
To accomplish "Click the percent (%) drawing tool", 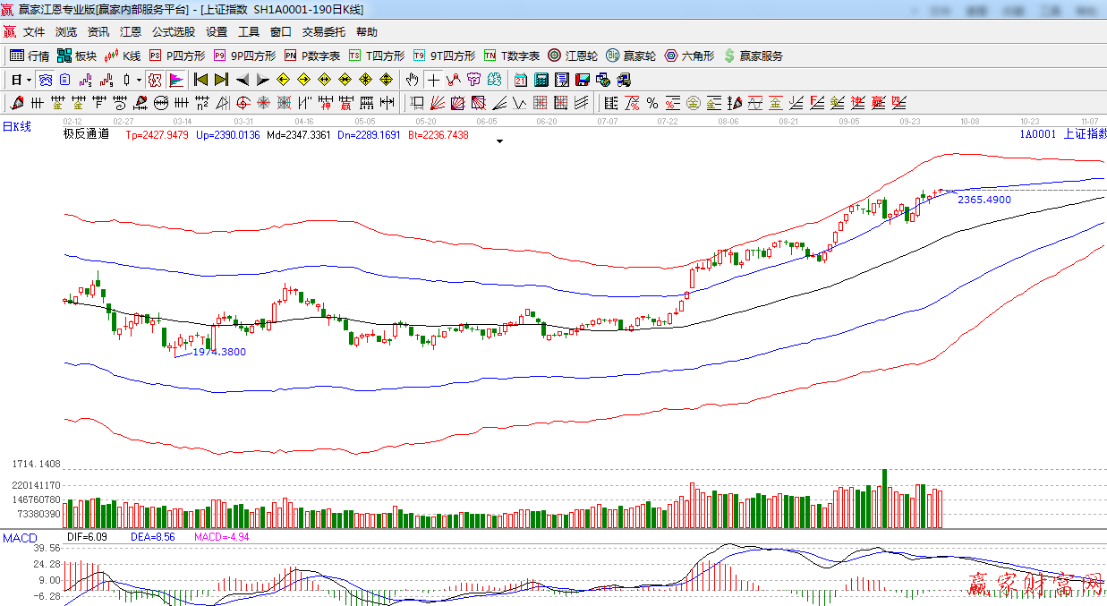I will [x=651, y=103].
